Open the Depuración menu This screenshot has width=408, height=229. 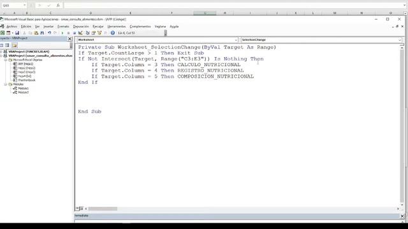(x=81, y=27)
